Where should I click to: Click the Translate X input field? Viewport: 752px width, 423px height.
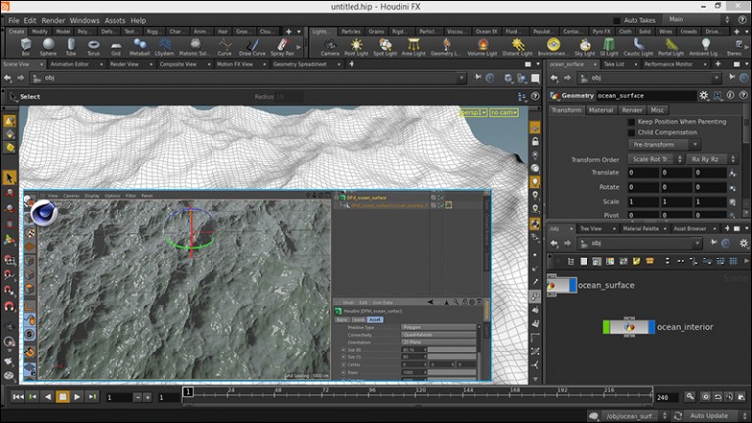[x=642, y=172]
